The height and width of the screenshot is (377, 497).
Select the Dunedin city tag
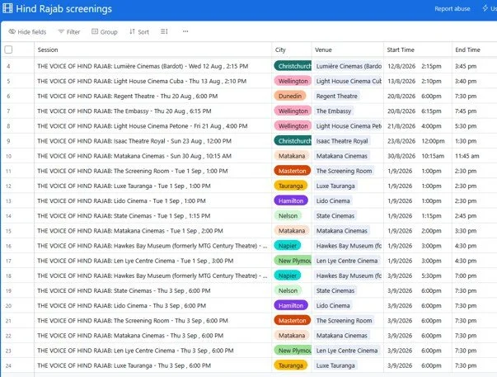click(x=290, y=97)
